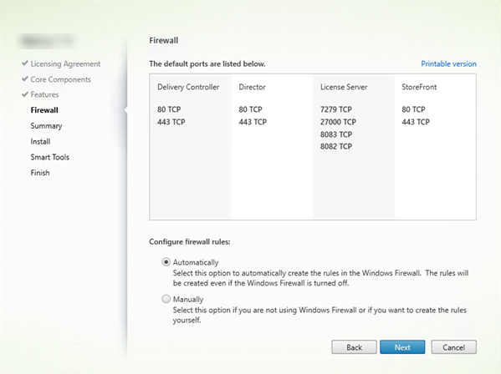Cancel the installation wizard
Image resolution: width=501 pixels, height=374 pixels.
453,347
